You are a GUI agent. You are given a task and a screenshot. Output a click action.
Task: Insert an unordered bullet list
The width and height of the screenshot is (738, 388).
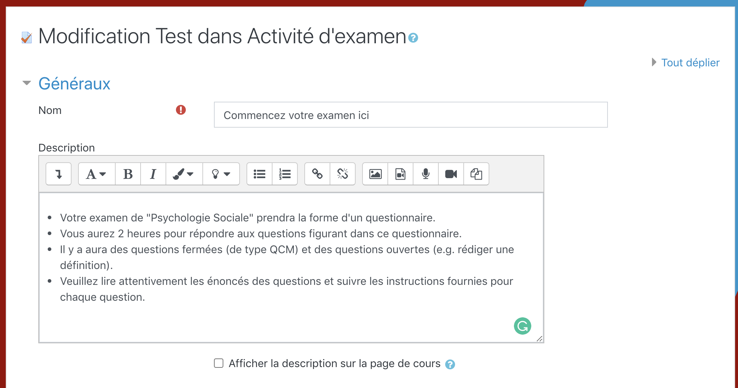259,174
